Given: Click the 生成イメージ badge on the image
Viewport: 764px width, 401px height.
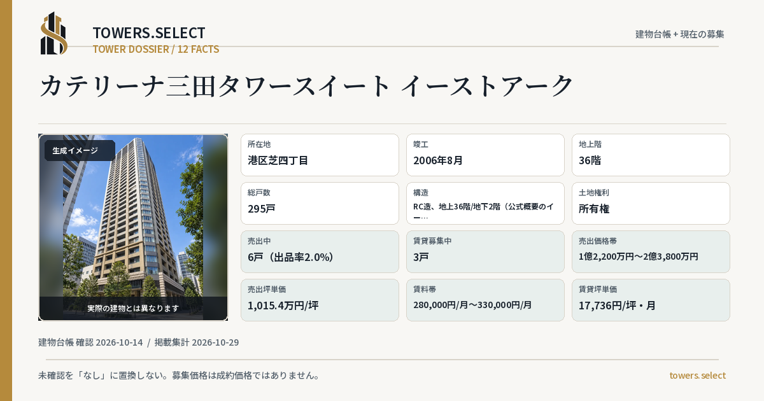Looking at the screenshot, I should (x=80, y=151).
